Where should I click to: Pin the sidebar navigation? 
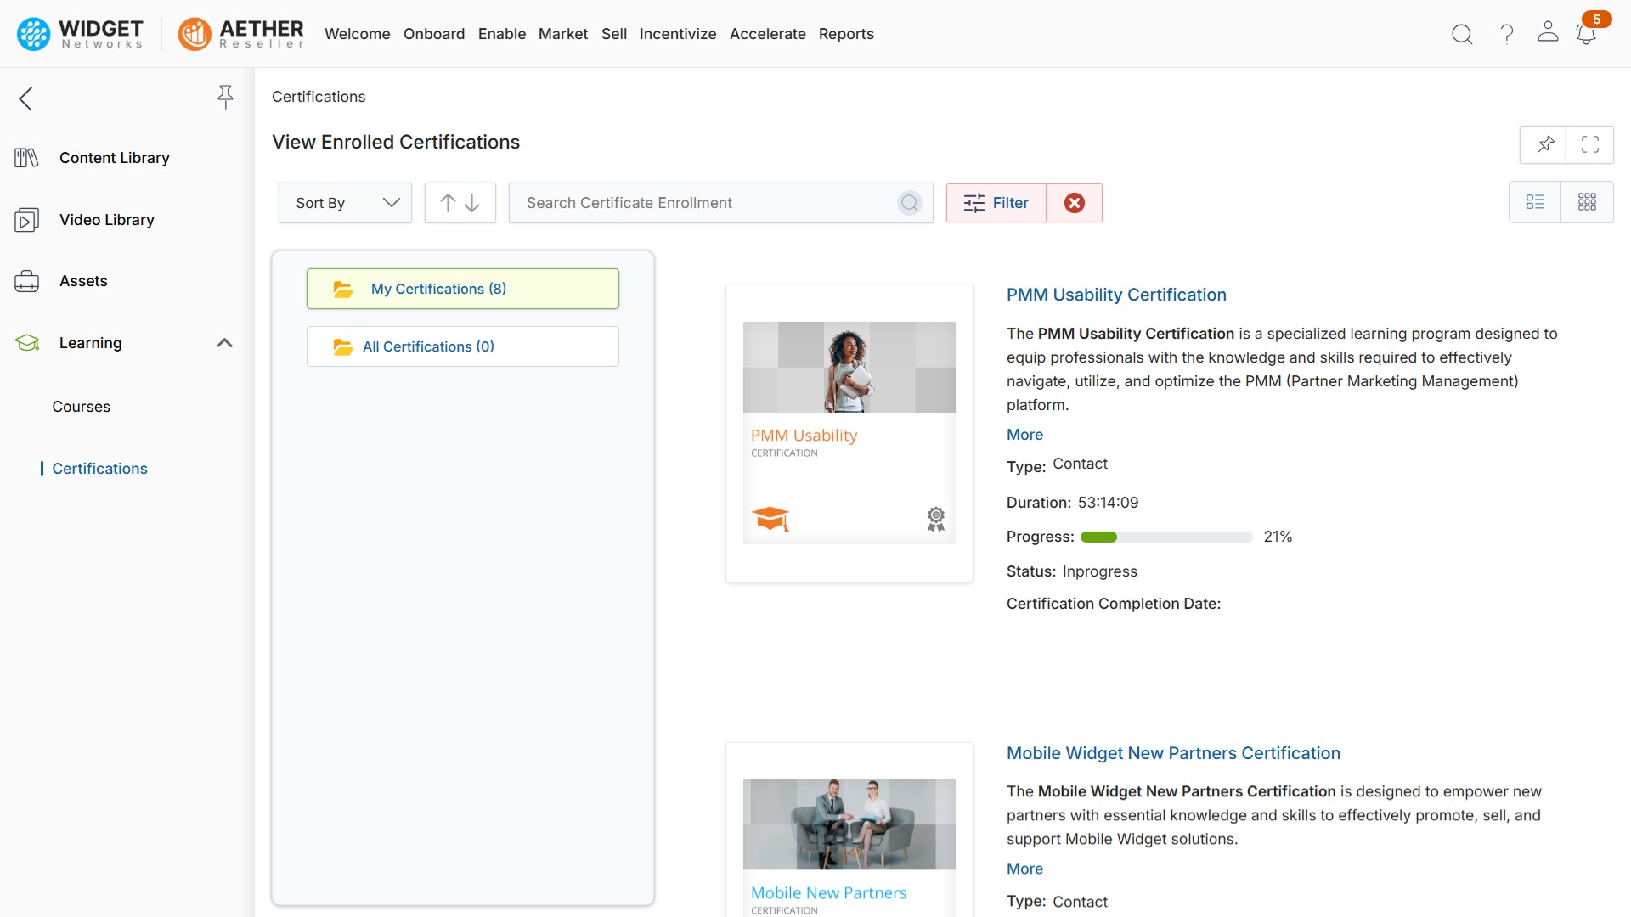click(x=225, y=97)
